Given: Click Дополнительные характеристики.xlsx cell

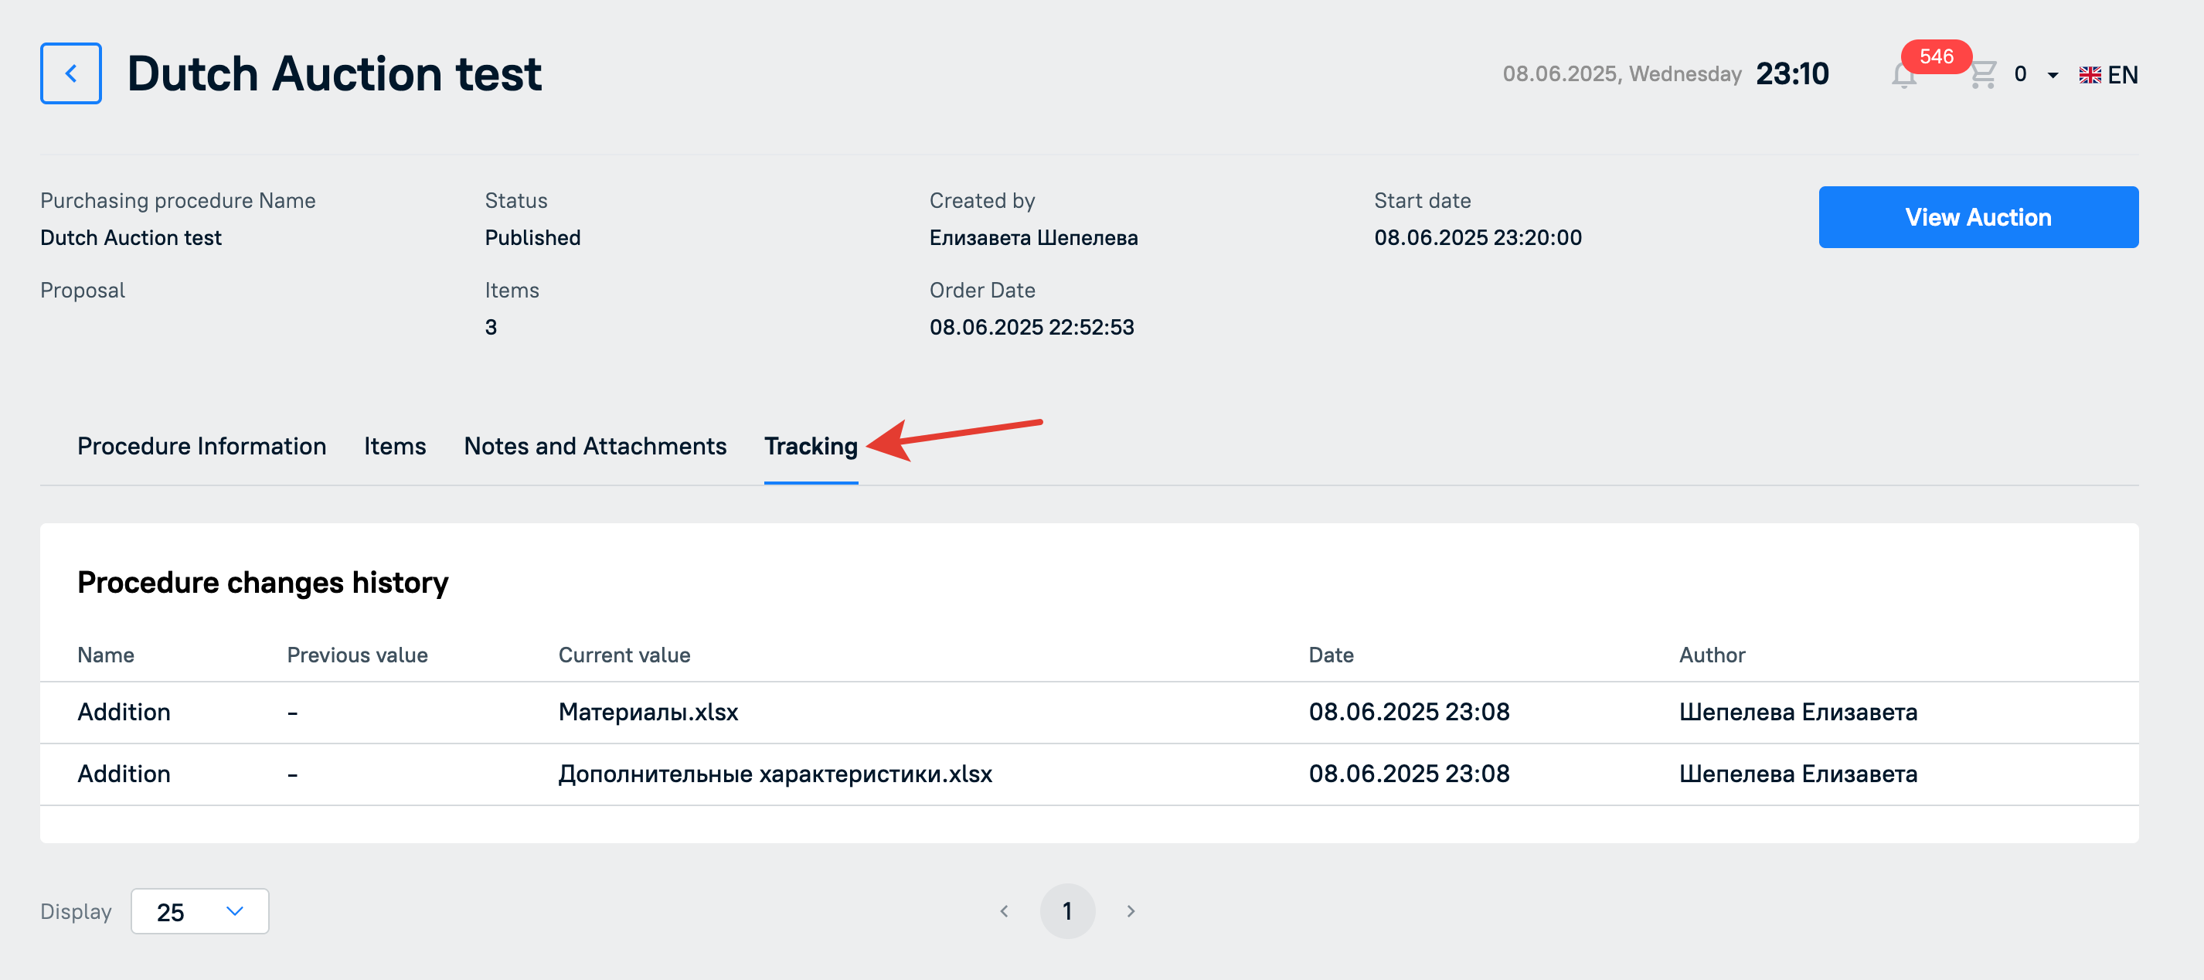Looking at the screenshot, I should tap(775, 774).
